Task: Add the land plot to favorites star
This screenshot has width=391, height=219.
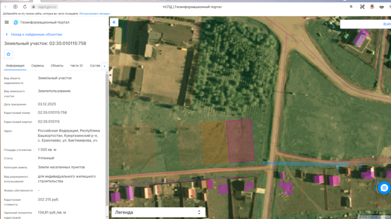Action: pyautogui.click(x=8, y=54)
